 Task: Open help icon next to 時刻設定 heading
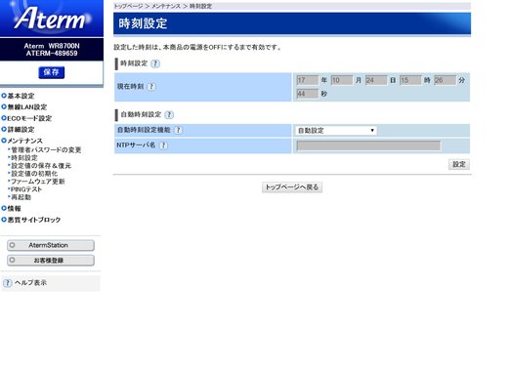point(155,63)
